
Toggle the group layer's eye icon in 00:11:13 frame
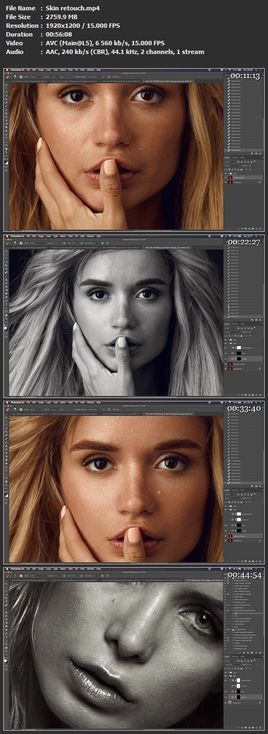(x=226, y=173)
